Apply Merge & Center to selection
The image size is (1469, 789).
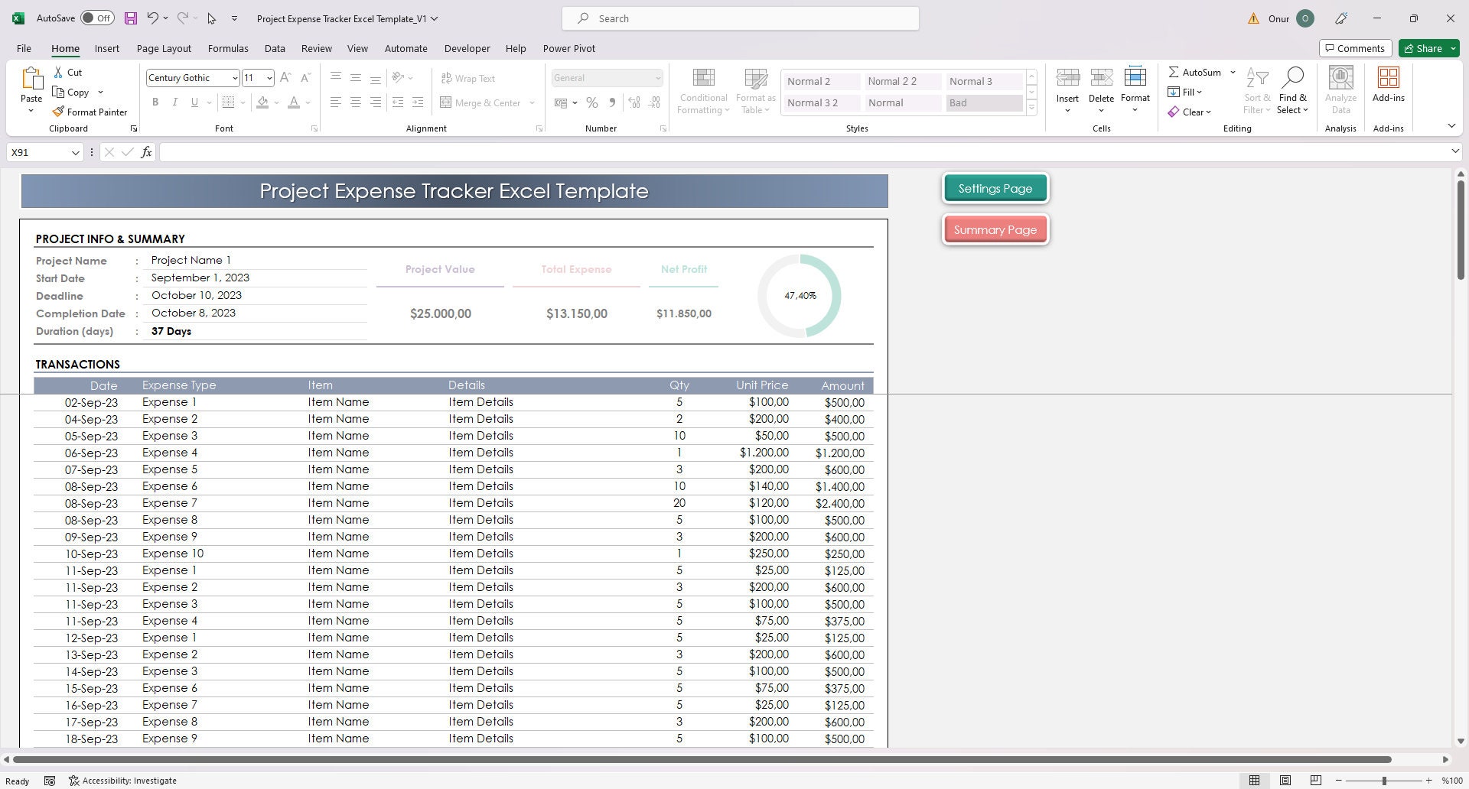[x=481, y=102]
